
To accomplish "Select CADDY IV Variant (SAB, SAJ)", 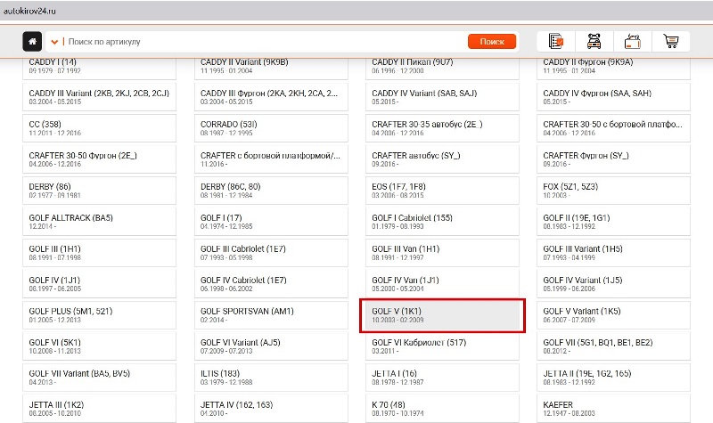I will 442,97.
